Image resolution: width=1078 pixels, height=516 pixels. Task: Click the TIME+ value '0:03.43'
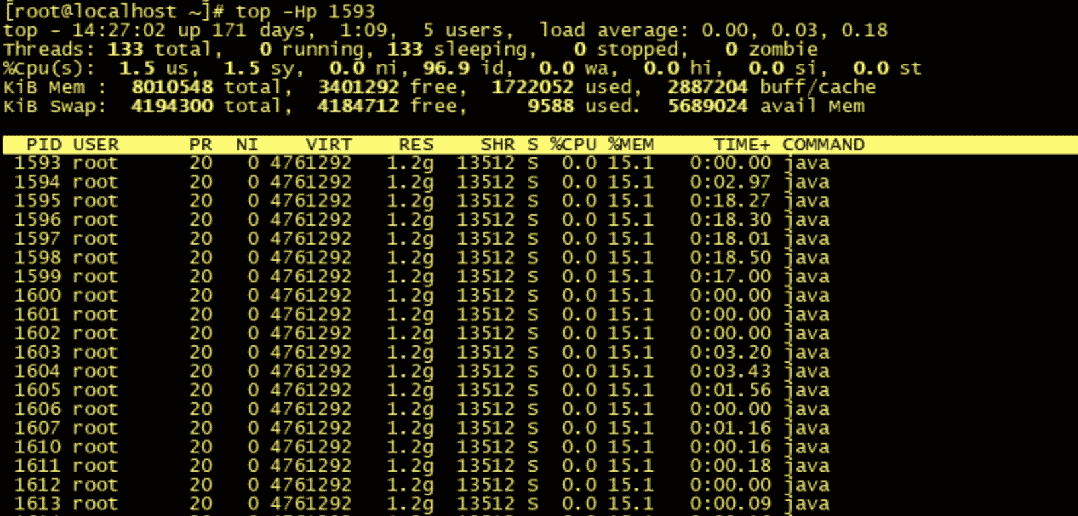[731, 371]
